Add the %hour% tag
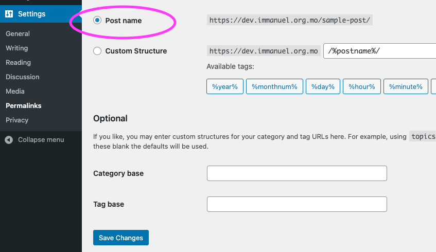 click(x=362, y=86)
